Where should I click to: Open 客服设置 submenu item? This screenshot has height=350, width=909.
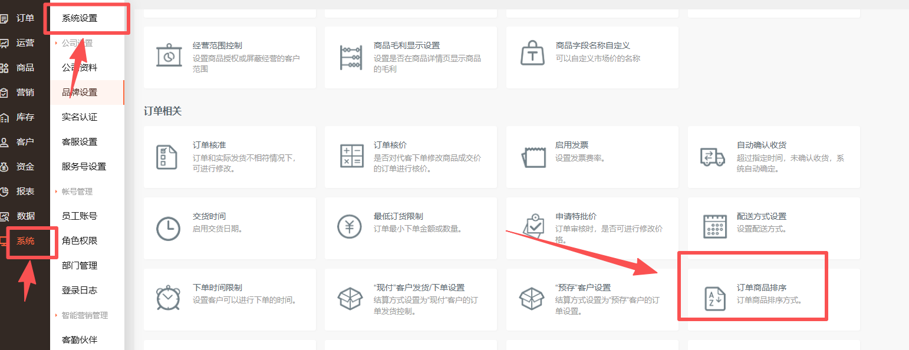80,142
